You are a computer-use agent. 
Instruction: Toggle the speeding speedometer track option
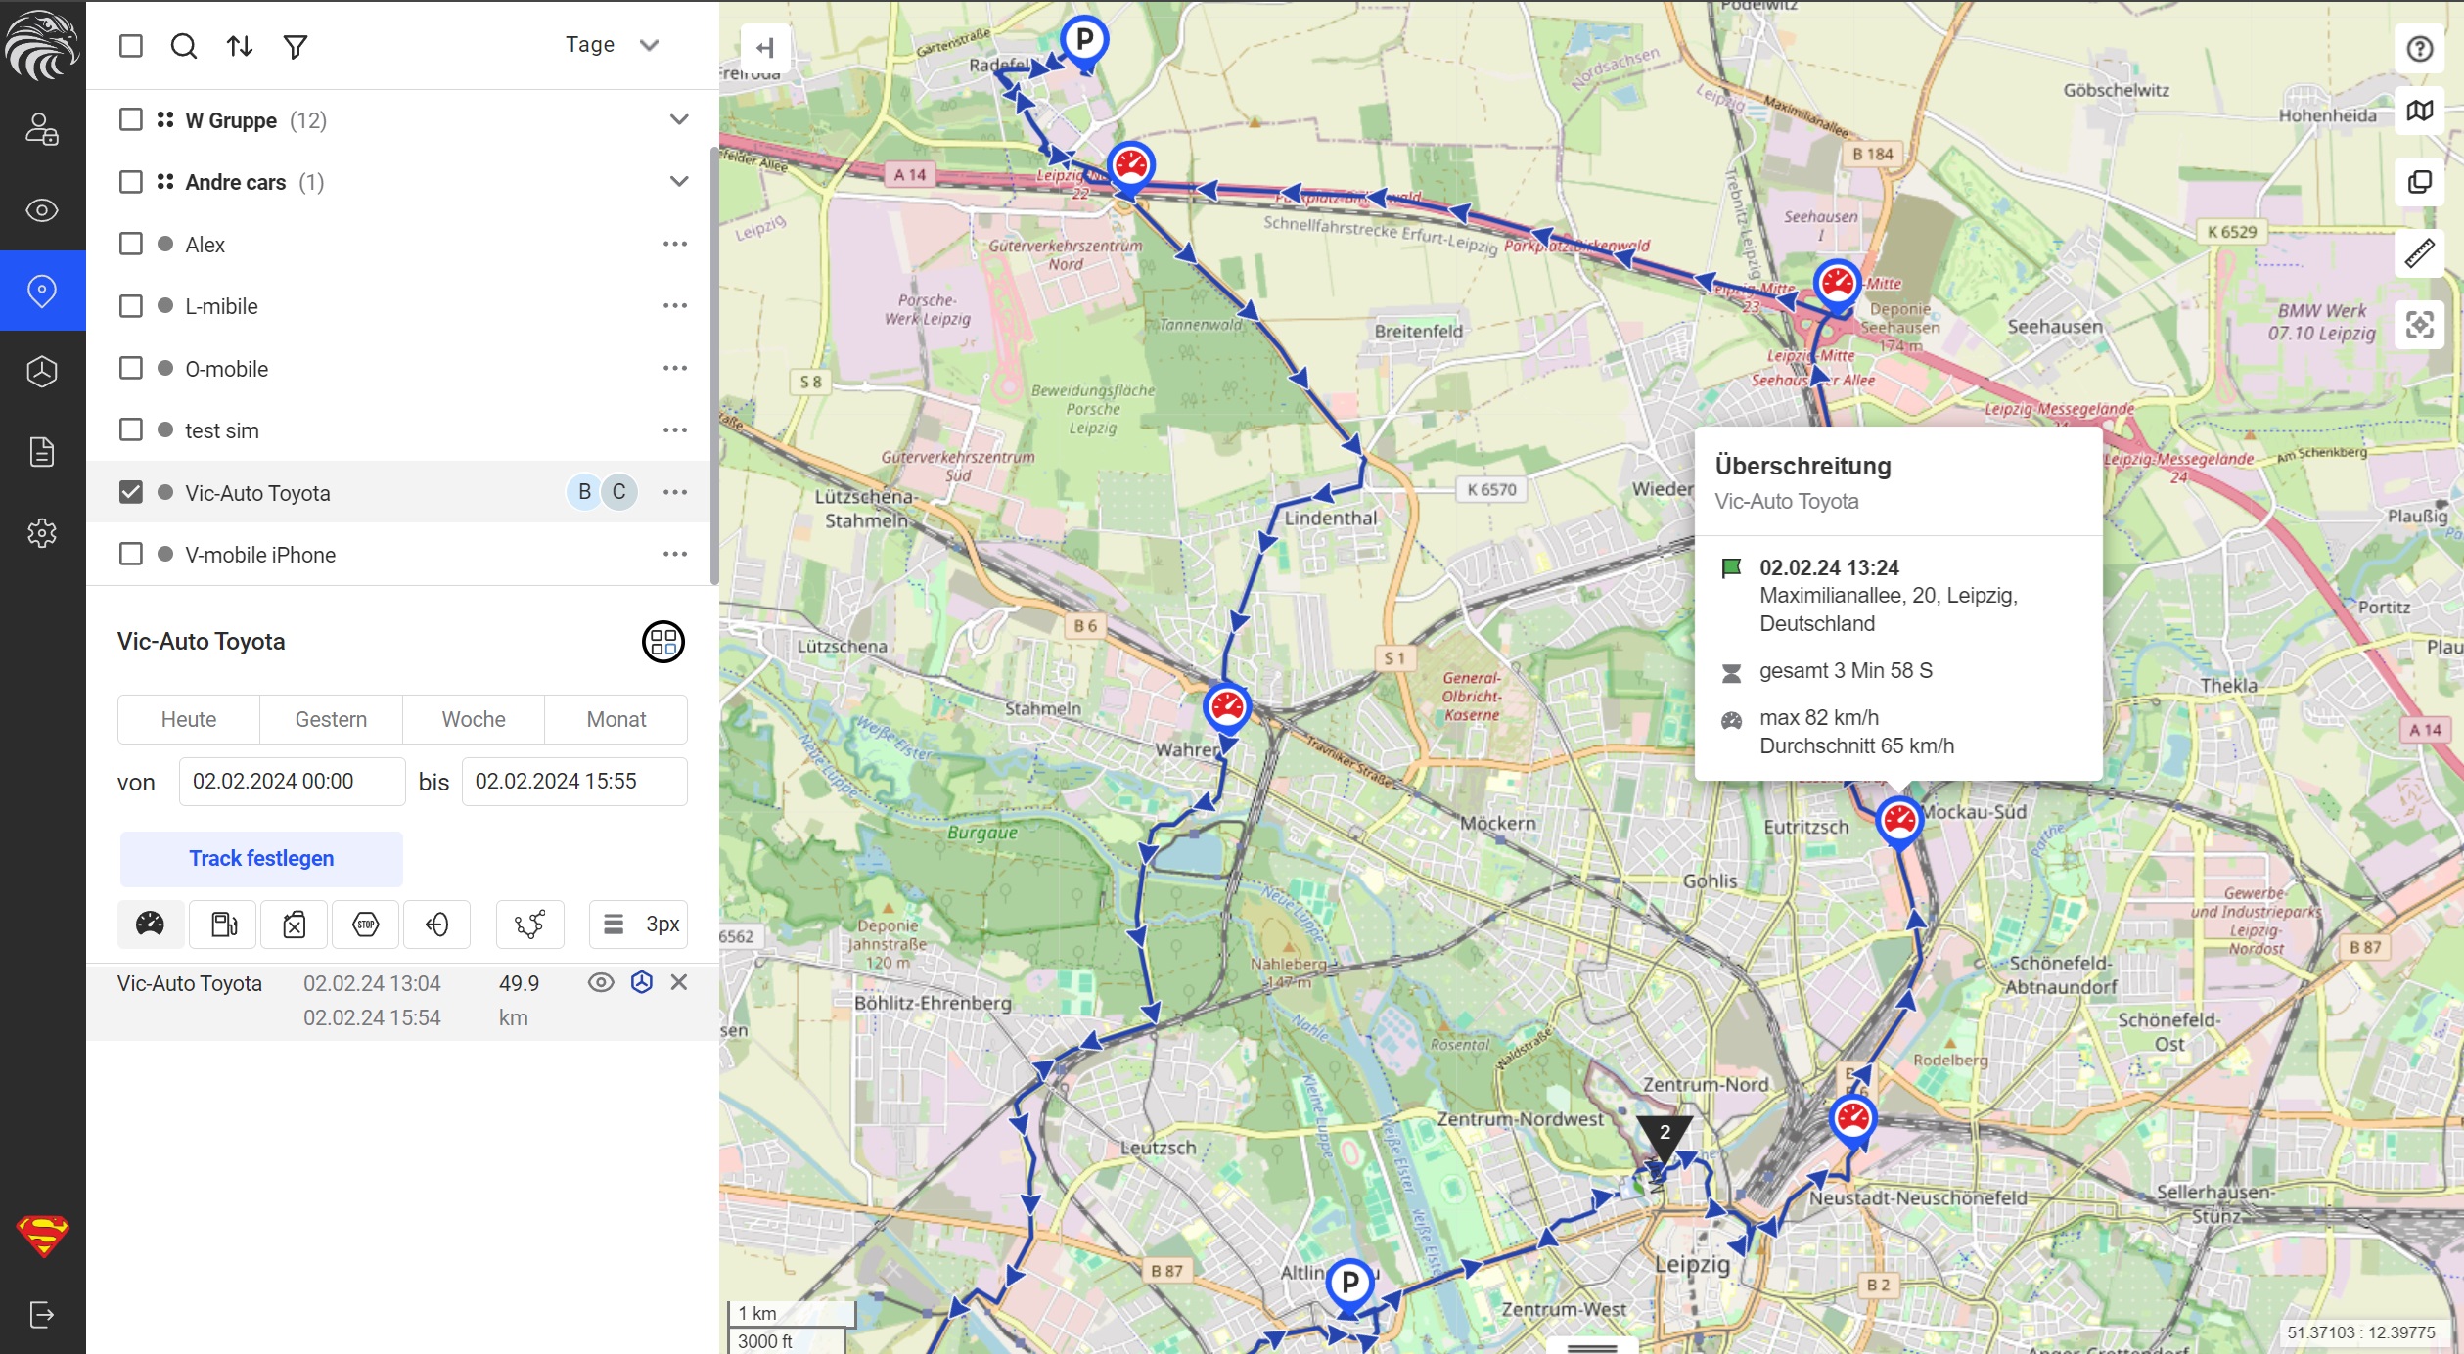pyautogui.click(x=151, y=924)
